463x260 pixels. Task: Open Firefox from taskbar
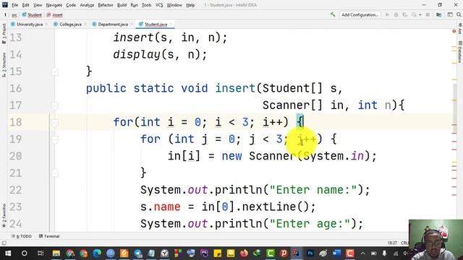(244, 253)
